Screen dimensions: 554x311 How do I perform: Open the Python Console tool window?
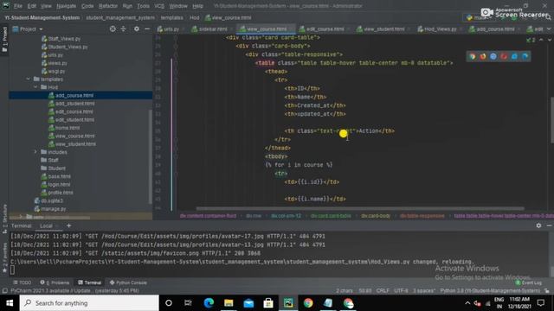point(128,282)
